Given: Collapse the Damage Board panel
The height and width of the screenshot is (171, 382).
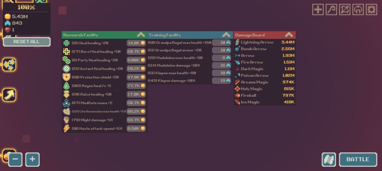Looking at the screenshot, I should point(289,35).
